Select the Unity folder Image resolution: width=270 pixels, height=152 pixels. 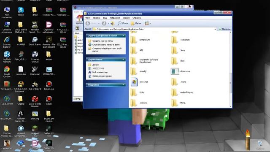pos(138,92)
